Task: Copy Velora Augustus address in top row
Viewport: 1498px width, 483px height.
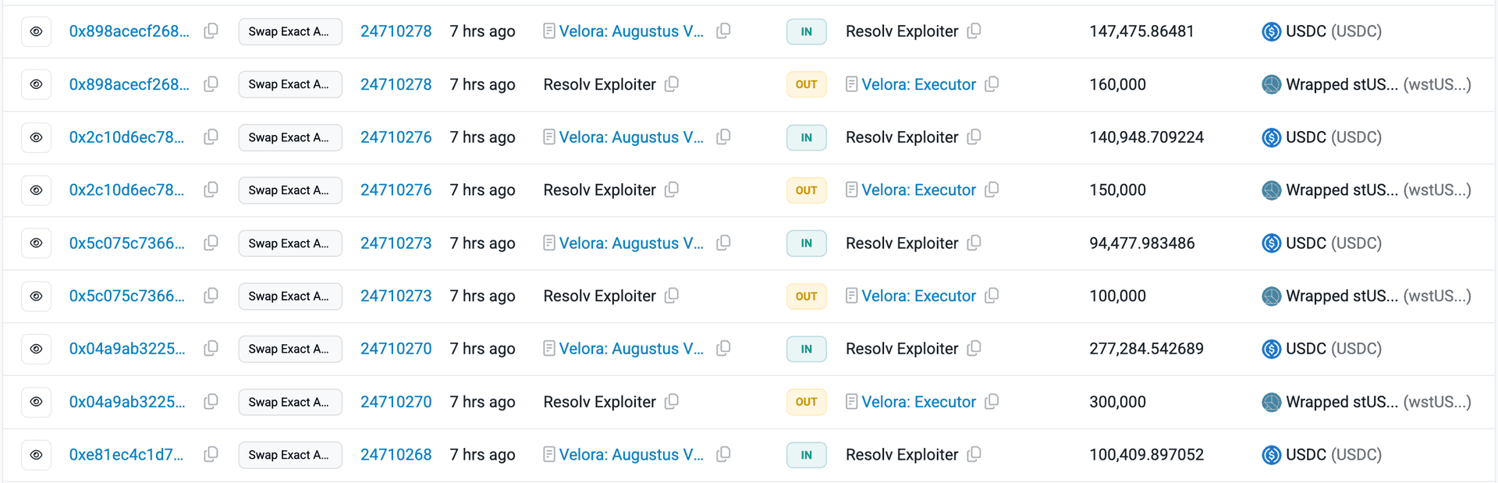Action: click(723, 31)
